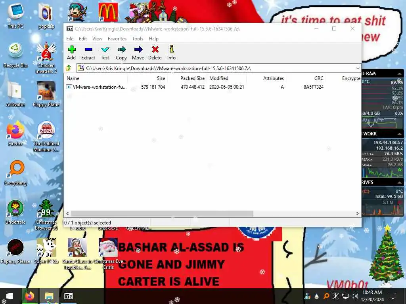Switch to Firefox in the taskbar
The height and width of the screenshot is (304, 406).
tap(30, 296)
